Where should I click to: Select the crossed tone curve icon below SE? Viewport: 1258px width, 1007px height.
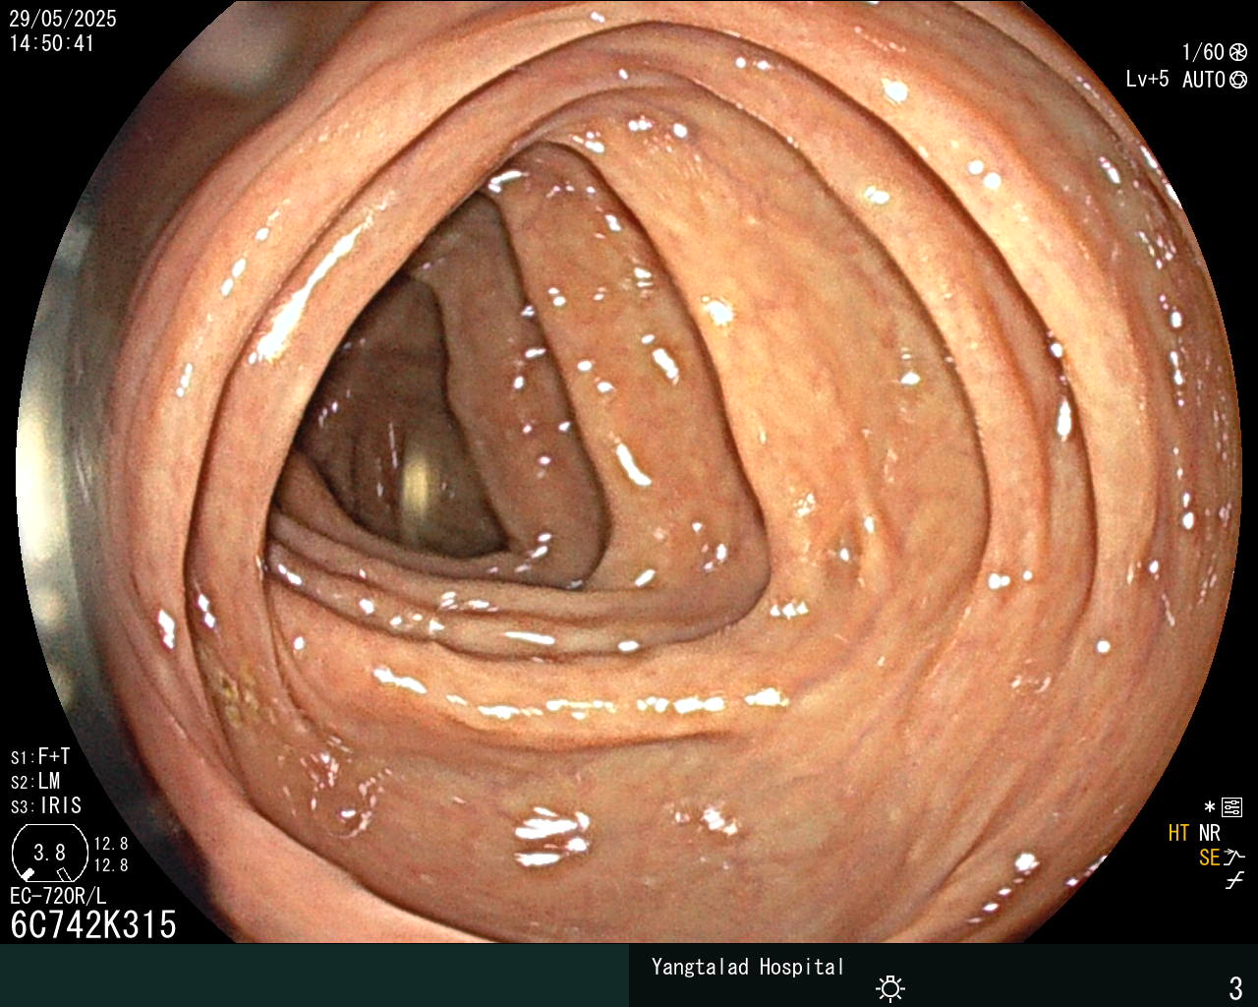click(x=1235, y=881)
